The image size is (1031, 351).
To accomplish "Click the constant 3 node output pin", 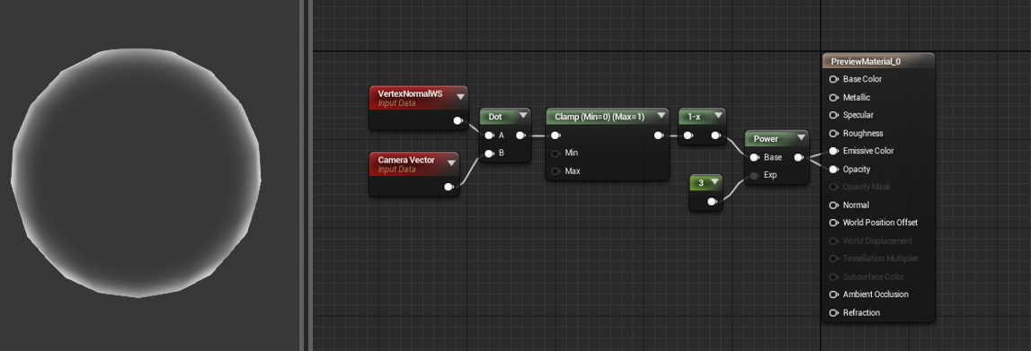I will pyautogui.click(x=711, y=201).
